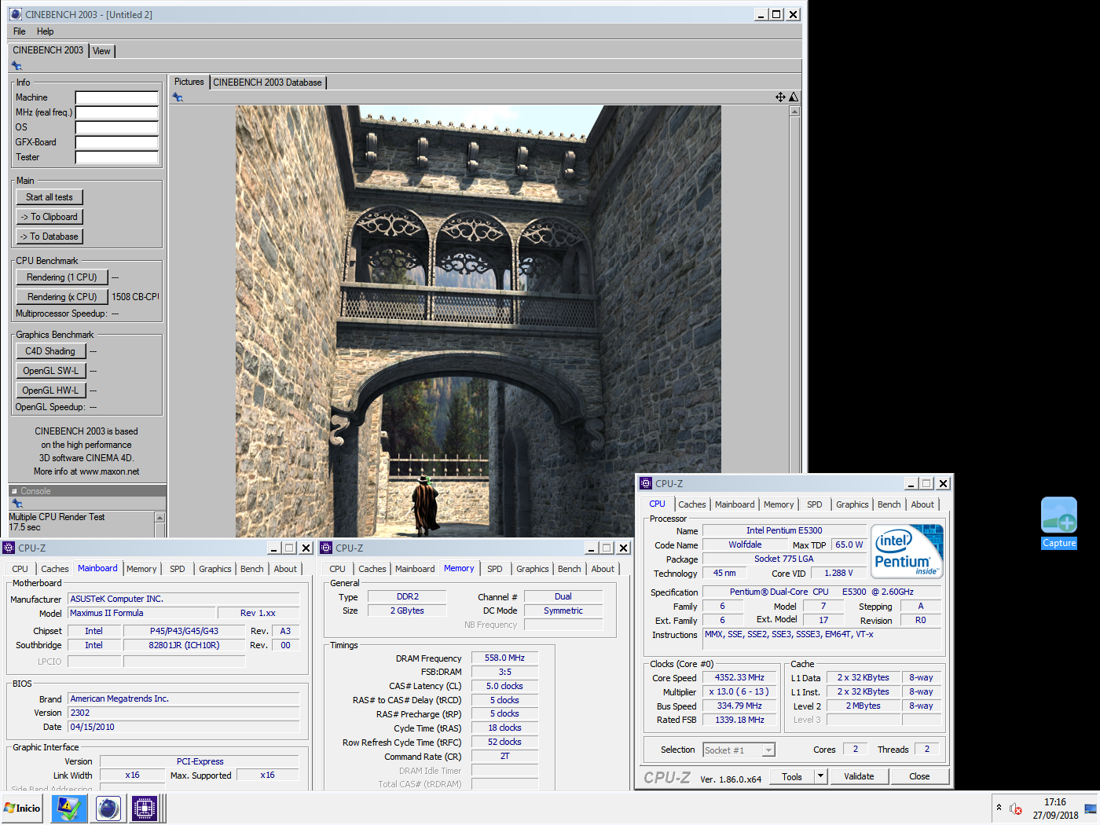The image size is (1100, 825).
Task: Click the Tools button in CPU-Z
Action: 792,776
